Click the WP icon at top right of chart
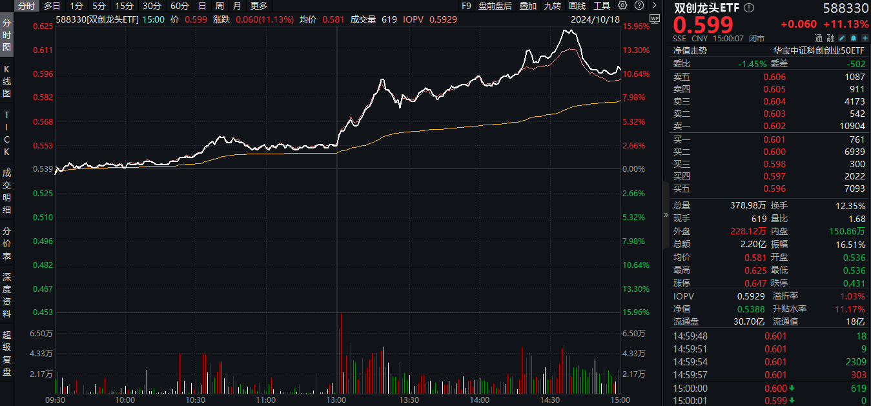Image resolution: width=871 pixels, height=406 pixels. [655, 19]
